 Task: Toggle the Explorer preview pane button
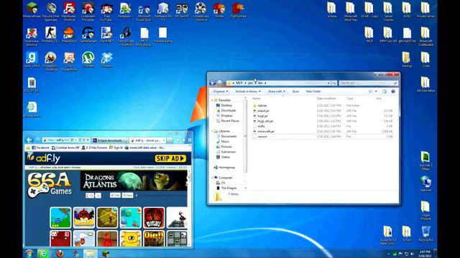pos(385,92)
